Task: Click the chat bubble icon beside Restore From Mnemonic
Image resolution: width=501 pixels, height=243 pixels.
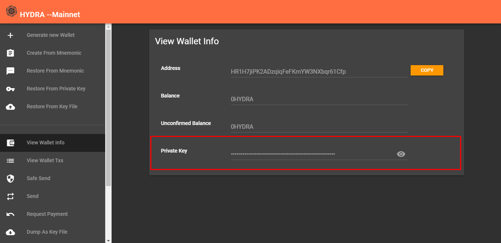Action: [10, 71]
